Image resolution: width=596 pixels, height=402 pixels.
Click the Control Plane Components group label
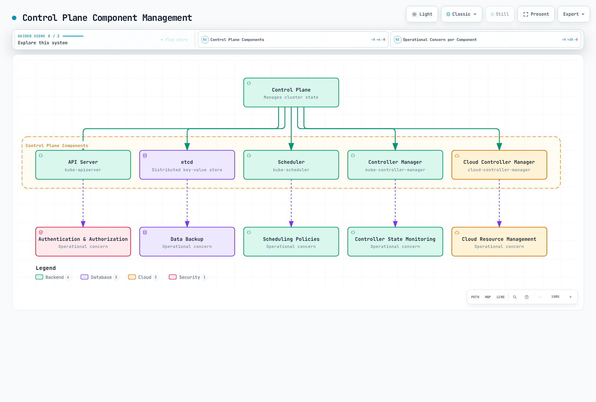coord(57,146)
